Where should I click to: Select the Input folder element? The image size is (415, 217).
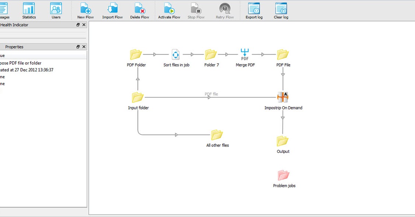138,97
